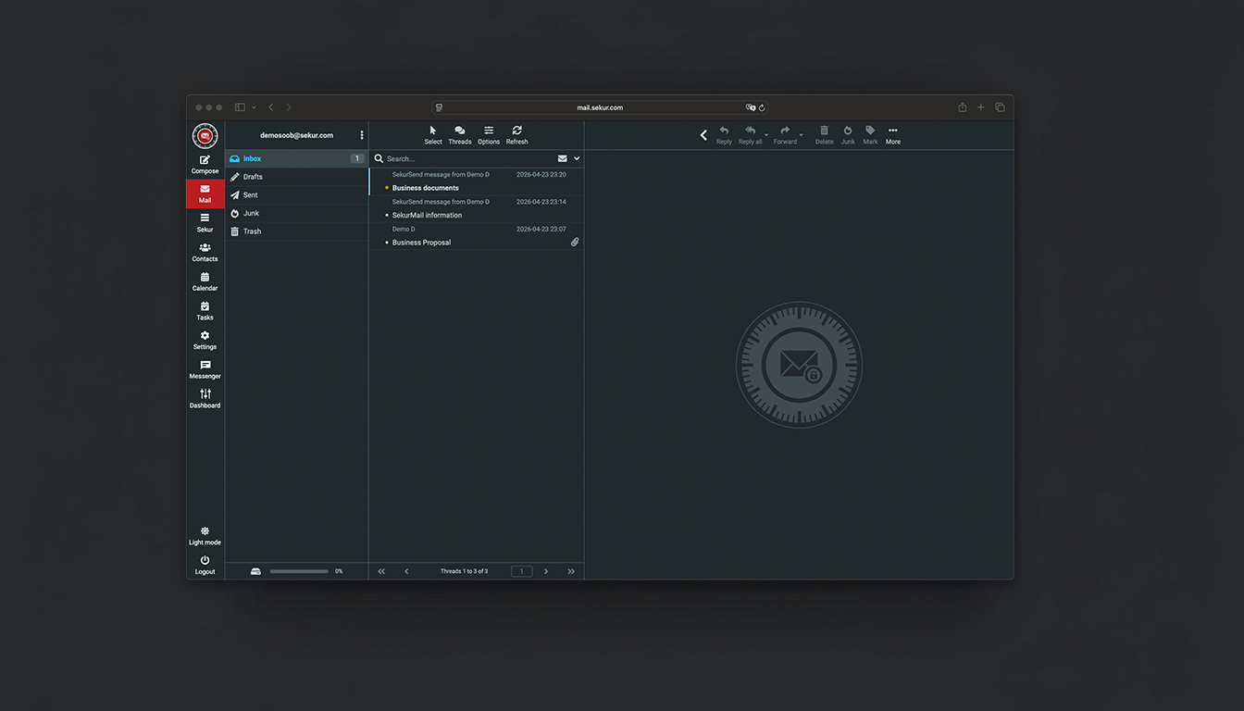1244x711 pixels.
Task: Click the storage quota bar
Action: point(299,571)
